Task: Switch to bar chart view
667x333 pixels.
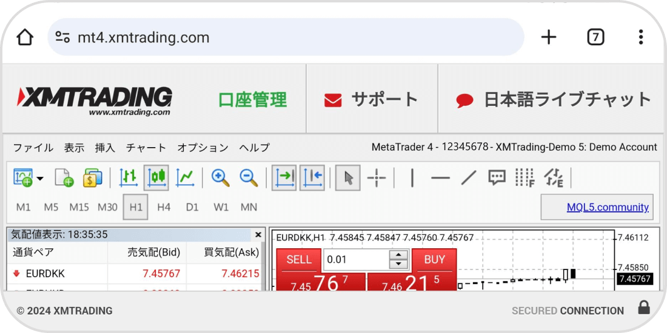Action: pos(128,177)
